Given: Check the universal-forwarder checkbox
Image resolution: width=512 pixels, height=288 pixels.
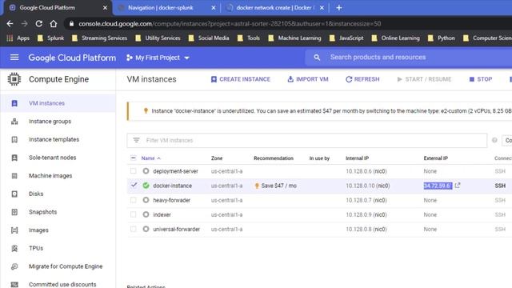Looking at the screenshot, I should [134, 229].
